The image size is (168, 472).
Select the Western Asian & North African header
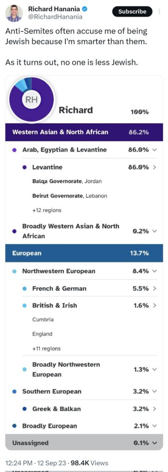[x=84, y=132]
